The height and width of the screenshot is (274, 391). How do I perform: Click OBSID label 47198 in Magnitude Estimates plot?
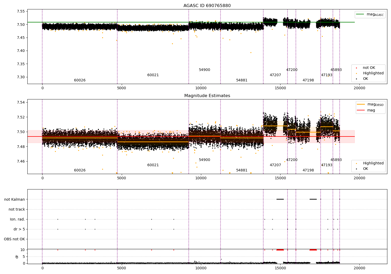pos(308,170)
